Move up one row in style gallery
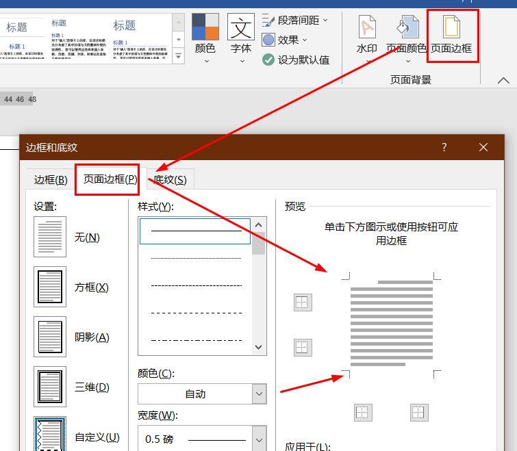This screenshot has width=517, height=451. pyautogui.click(x=178, y=23)
